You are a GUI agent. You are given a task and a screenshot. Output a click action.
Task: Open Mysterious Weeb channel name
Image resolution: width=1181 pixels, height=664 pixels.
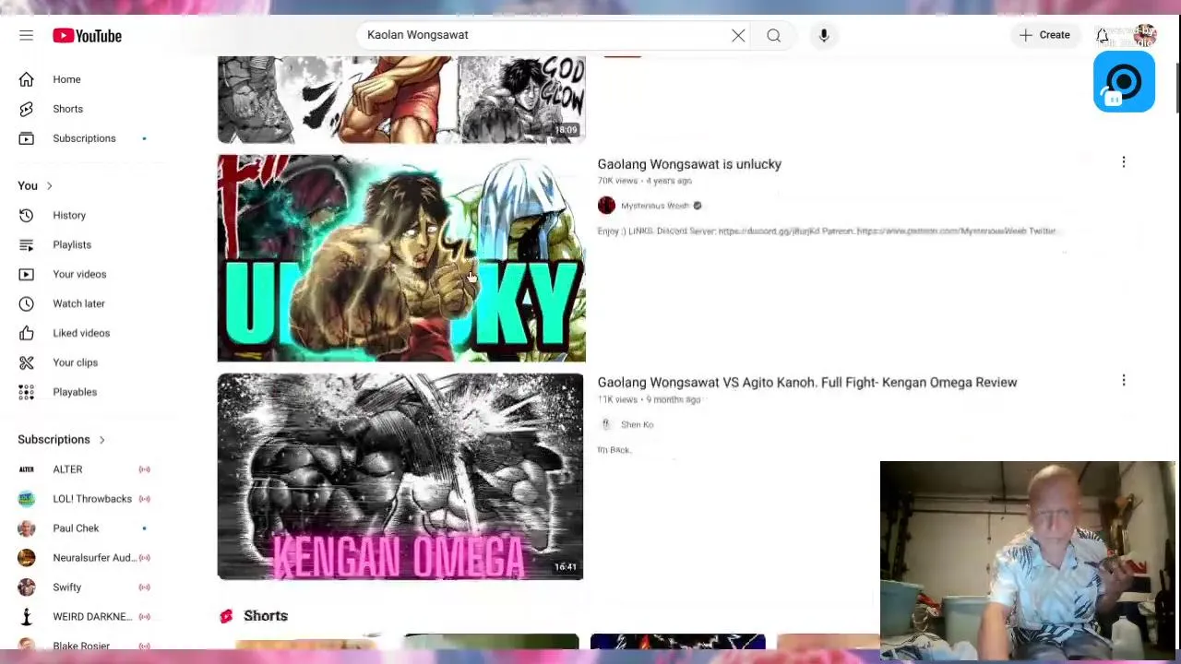point(655,206)
